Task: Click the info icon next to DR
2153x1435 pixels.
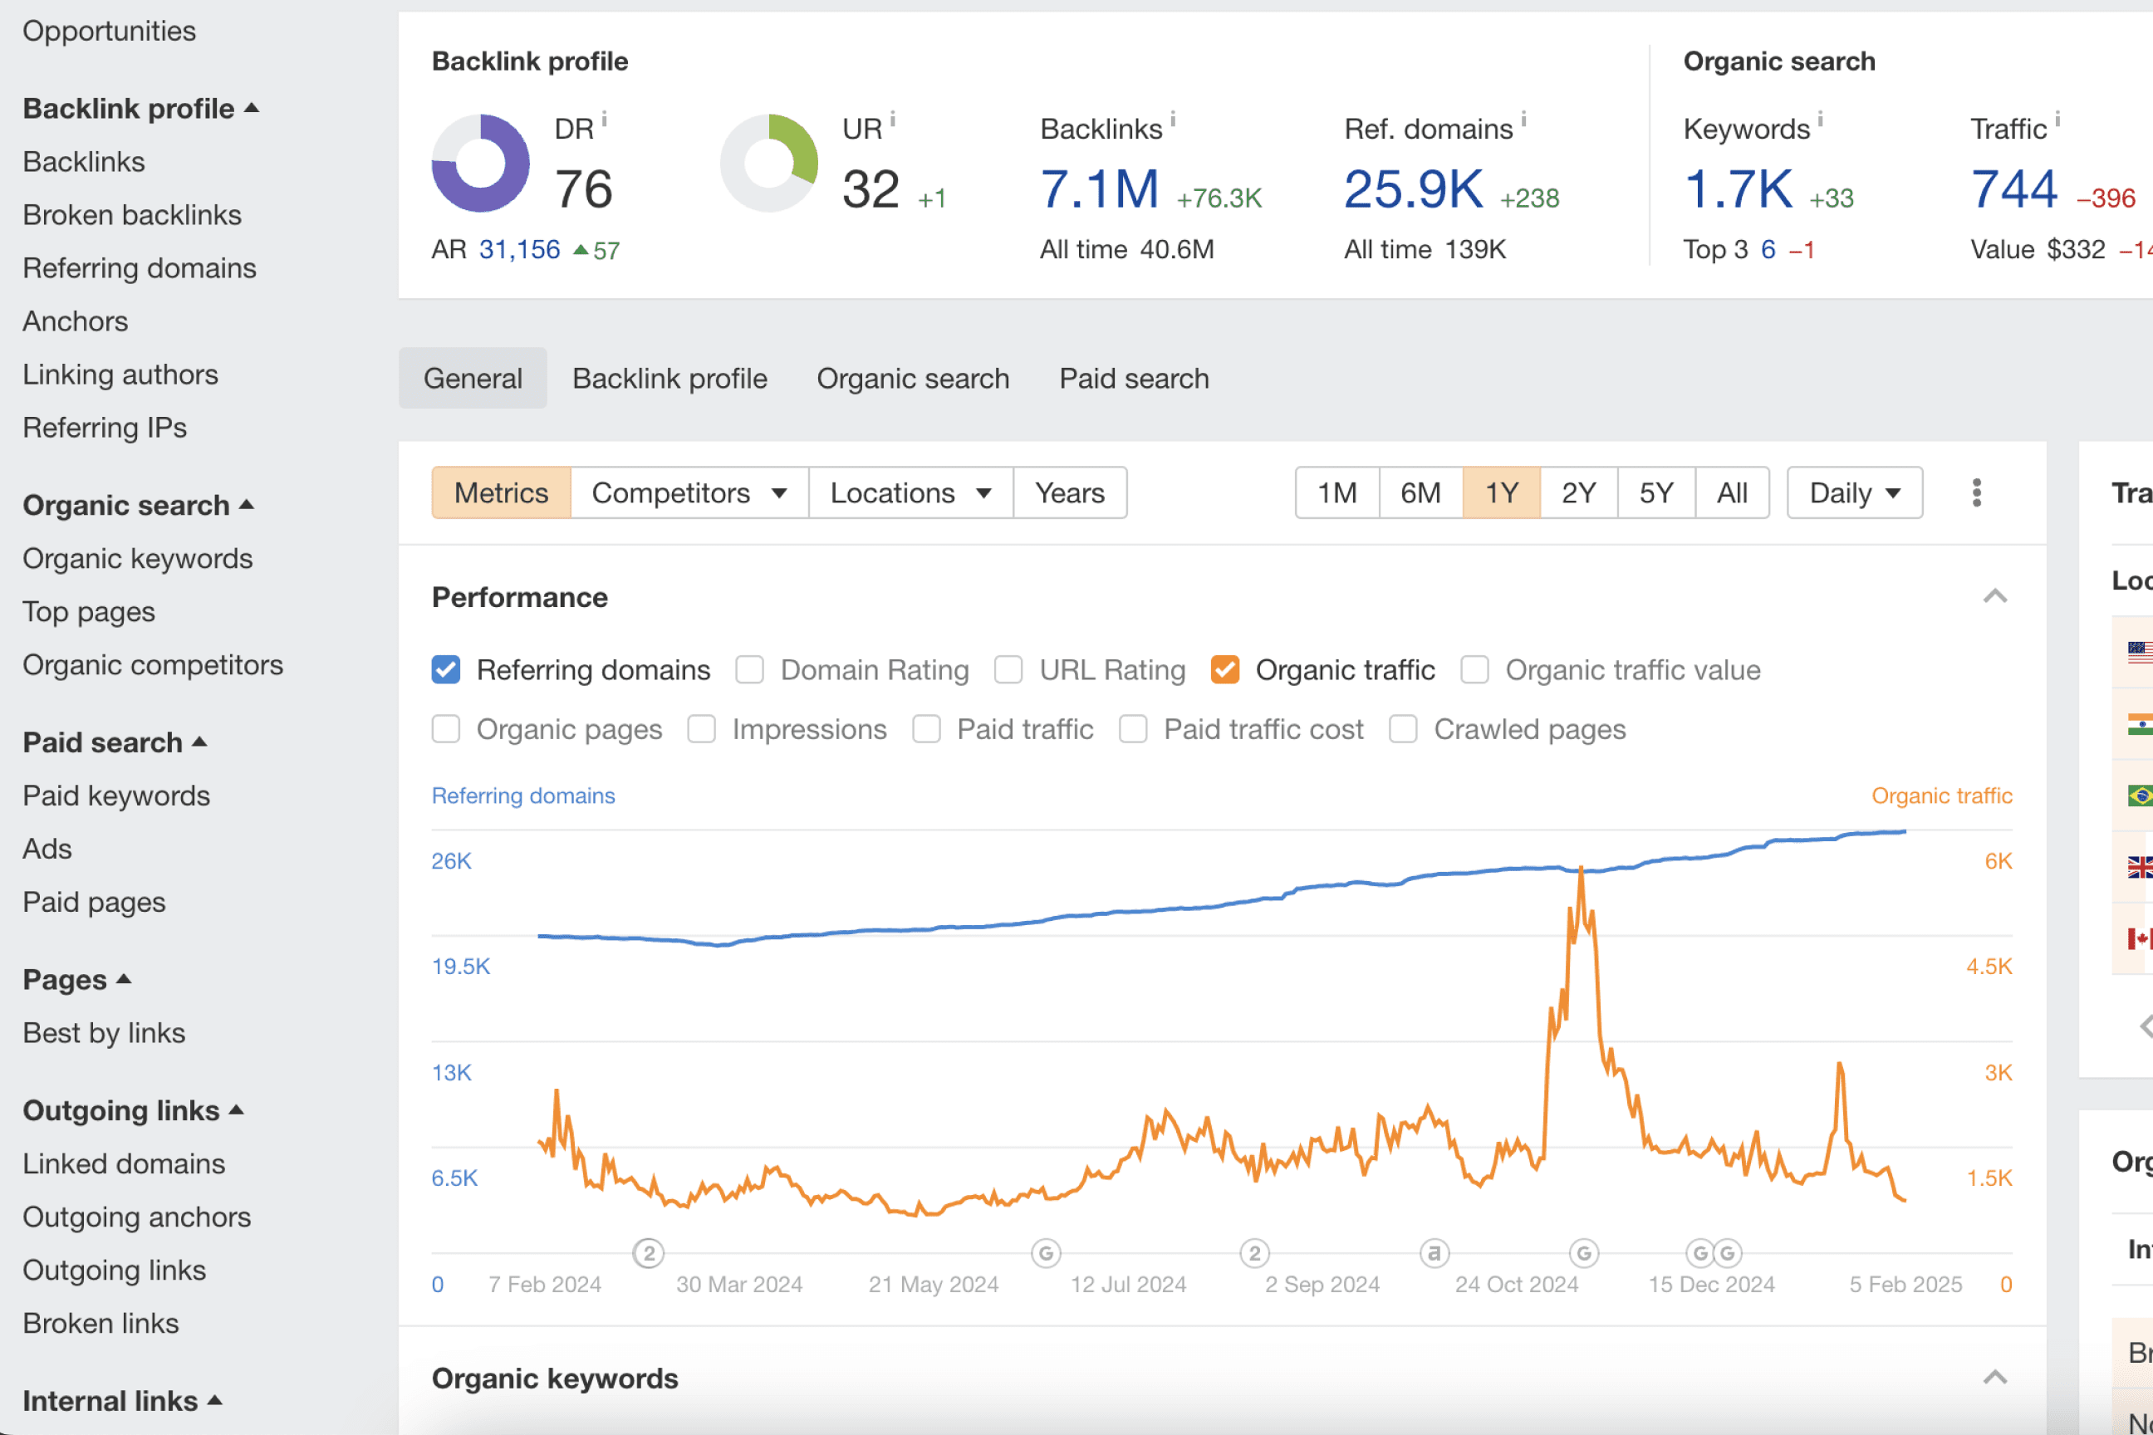Action: point(604,120)
